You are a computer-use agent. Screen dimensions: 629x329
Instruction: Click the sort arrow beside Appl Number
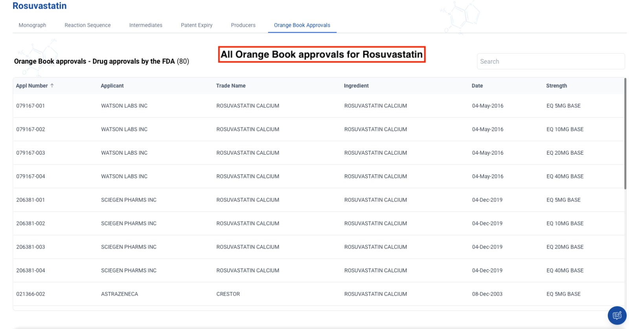coord(52,85)
